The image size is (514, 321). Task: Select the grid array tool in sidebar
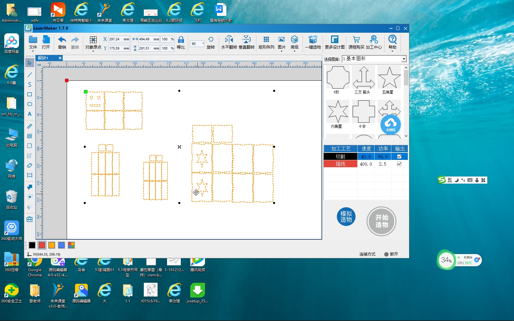[29, 136]
